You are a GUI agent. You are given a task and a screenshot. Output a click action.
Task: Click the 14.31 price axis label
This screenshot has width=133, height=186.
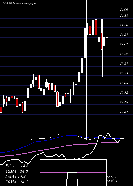click(124, 35)
